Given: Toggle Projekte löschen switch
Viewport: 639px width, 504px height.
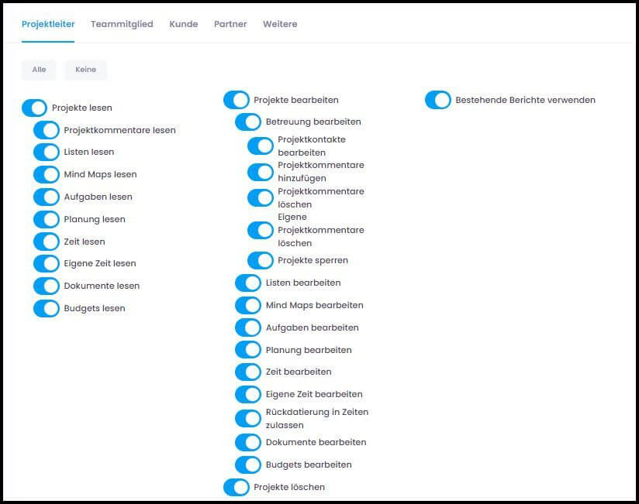Looking at the screenshot, I should pos(237,487).
